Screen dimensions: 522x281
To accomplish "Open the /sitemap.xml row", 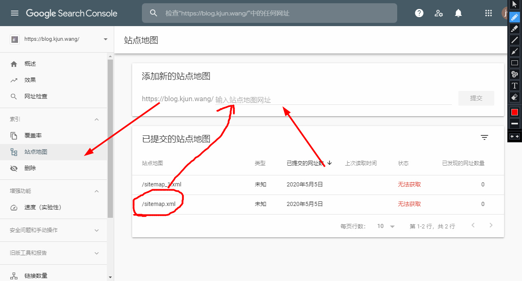I will point(318,204).
